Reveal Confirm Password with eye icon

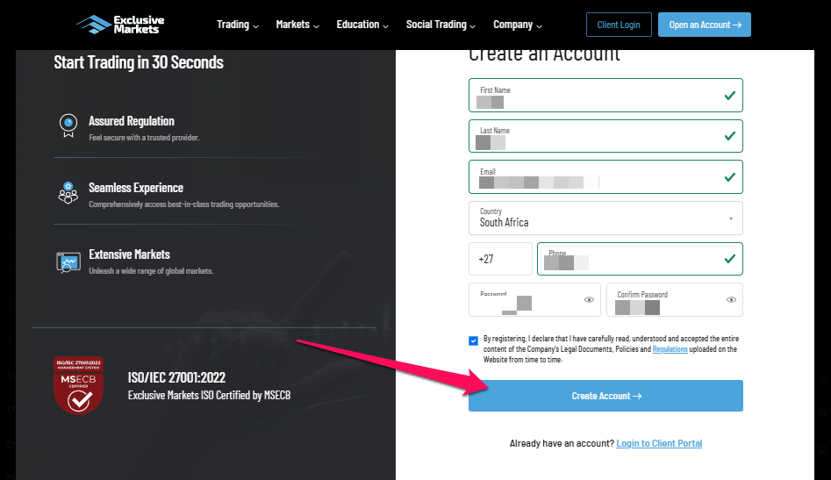(x=731, y=300)
